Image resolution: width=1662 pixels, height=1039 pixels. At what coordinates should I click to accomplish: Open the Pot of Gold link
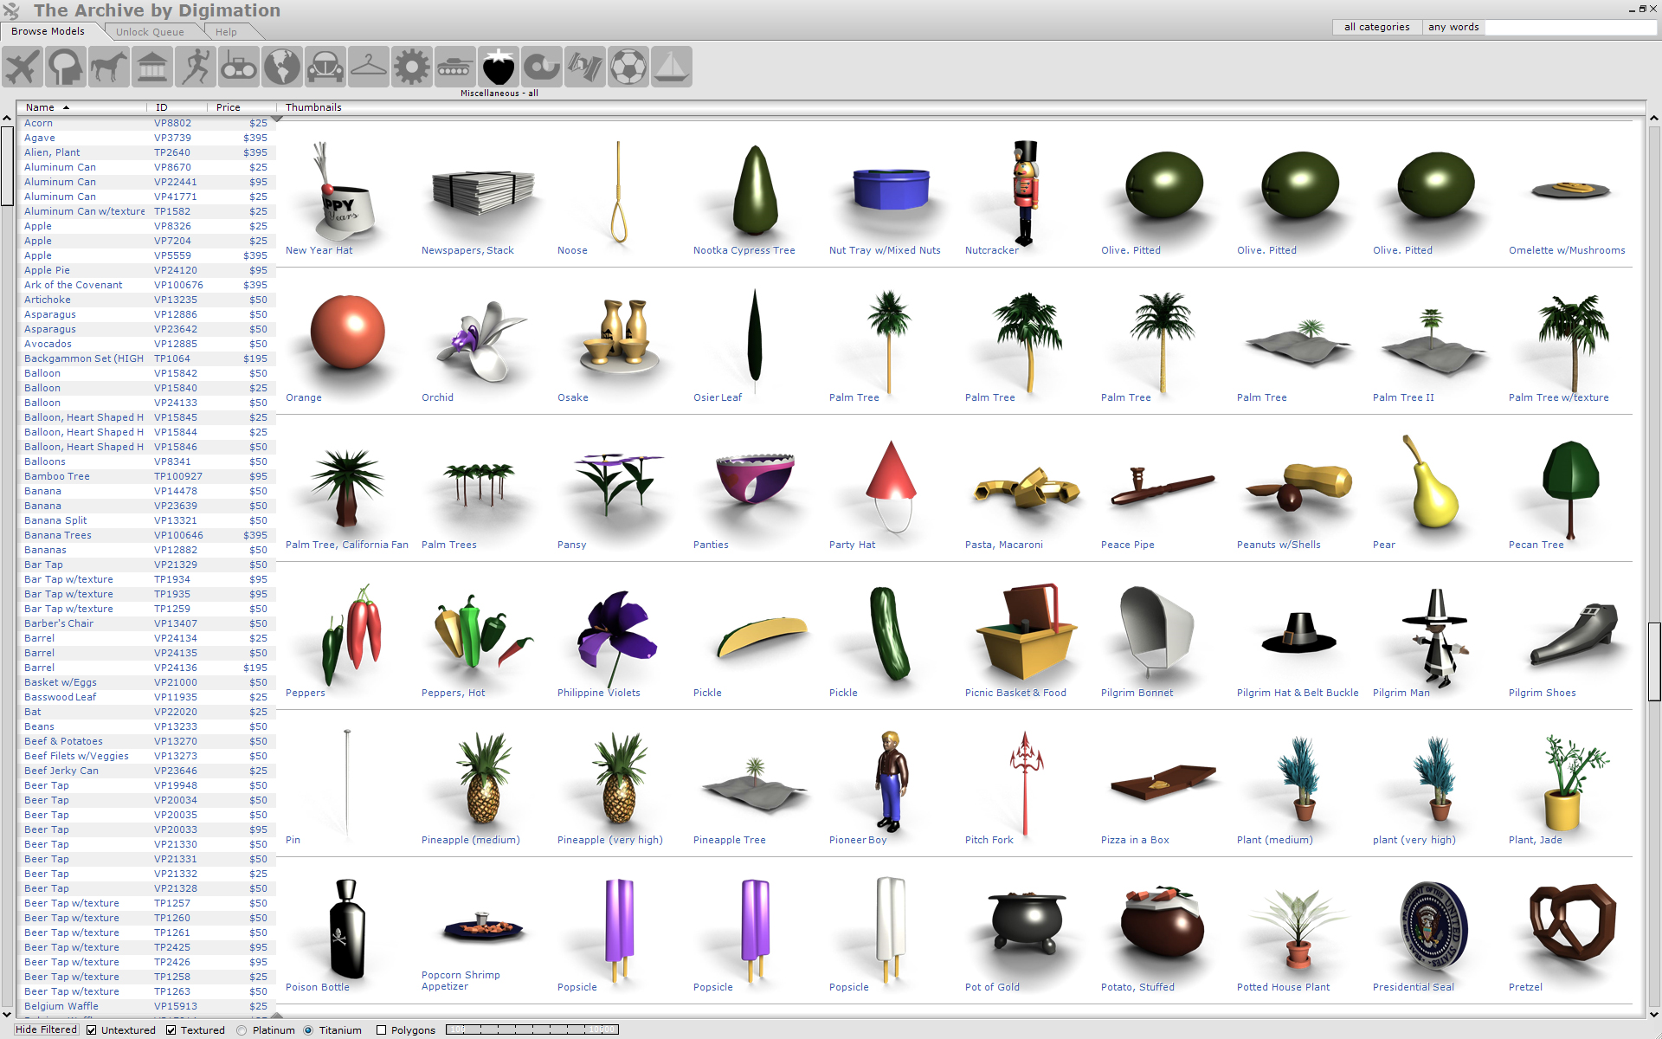tap(992, 987)
